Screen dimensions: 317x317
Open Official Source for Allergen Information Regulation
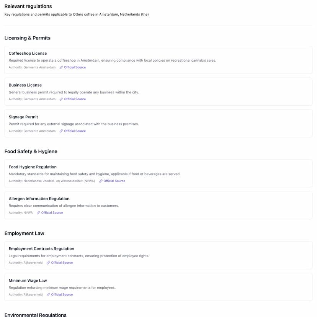pos(52,213)
